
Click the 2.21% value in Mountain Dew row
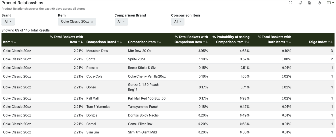click(78, 51)
